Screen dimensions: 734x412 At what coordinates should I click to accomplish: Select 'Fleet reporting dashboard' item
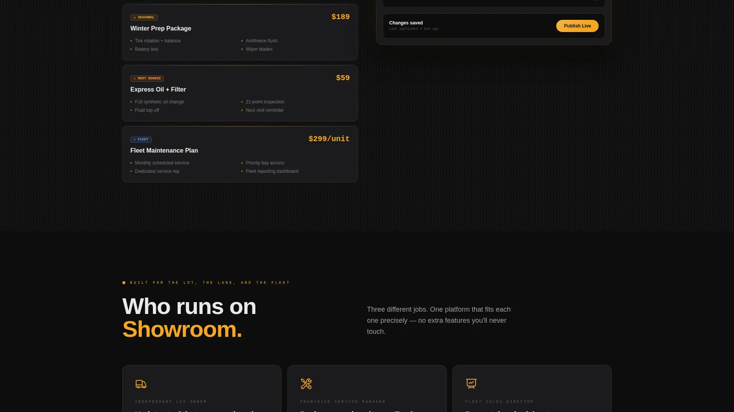[x=272, y=171]
